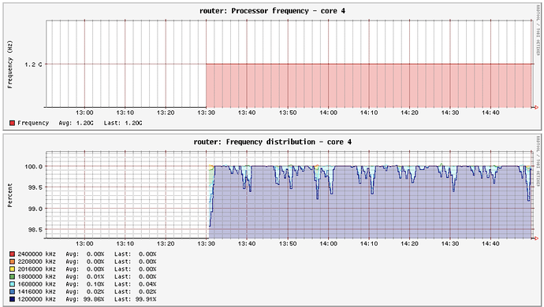Click the 2208000 kHz legend label
The image size is (544, 307).
tap(37, 261)
